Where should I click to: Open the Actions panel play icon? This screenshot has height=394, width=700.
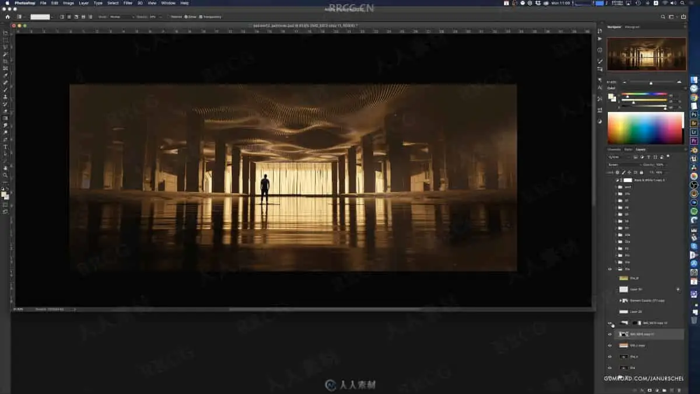[x=600, y=39]
